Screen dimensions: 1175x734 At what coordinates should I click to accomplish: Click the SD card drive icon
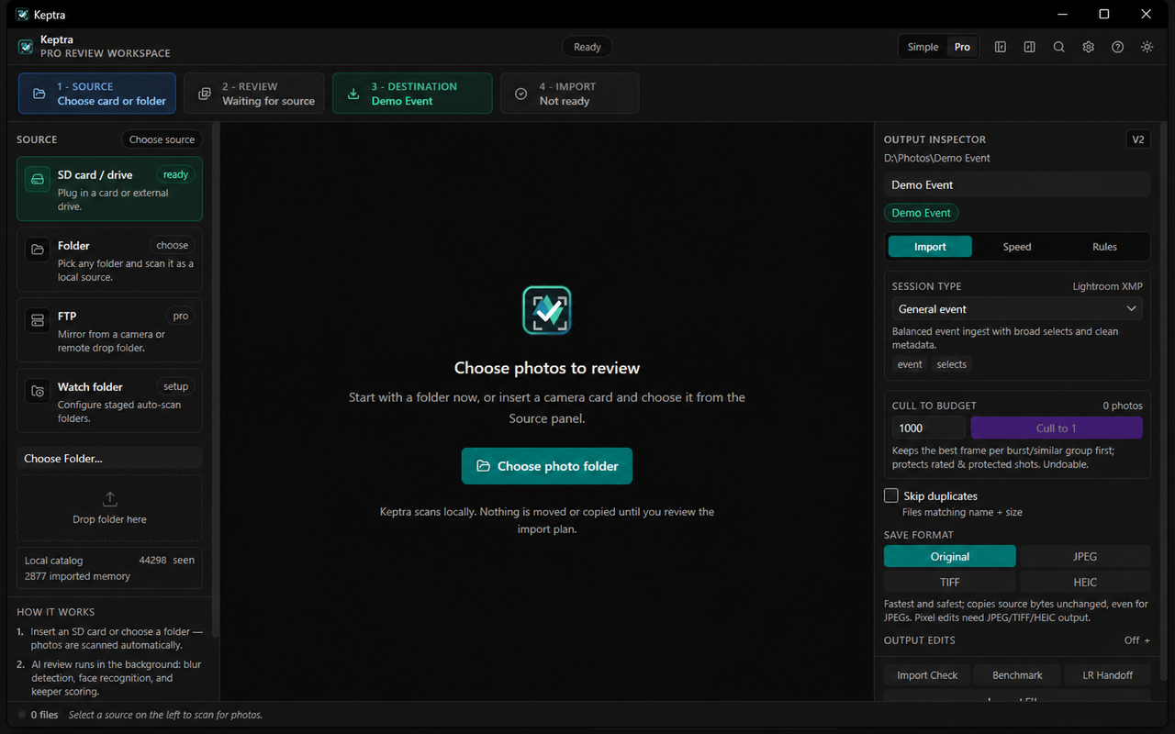tap(38, 180)
